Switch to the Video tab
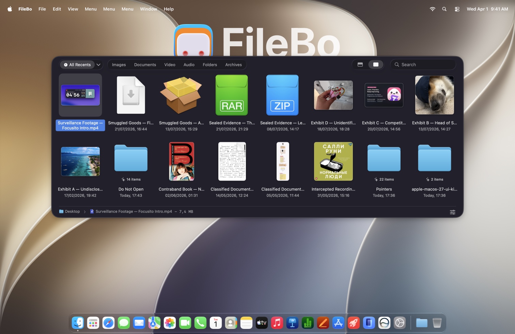Screen dimensions: 515x334 pos(170,65)
